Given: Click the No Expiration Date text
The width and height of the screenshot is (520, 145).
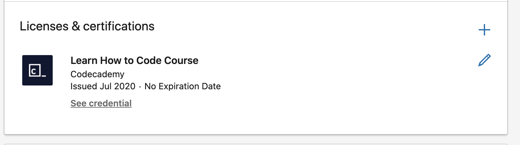Looking at the screenshot, I should click(x=183, y=86).
